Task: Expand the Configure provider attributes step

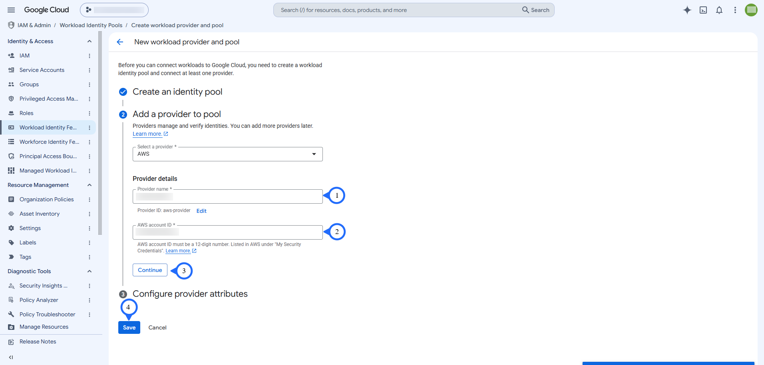Action: coord(190,294)
